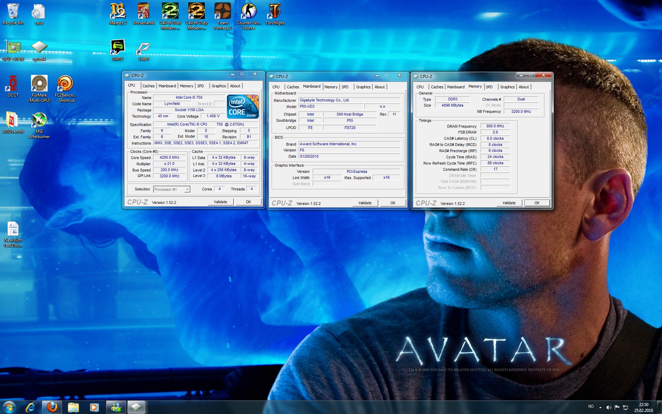Image resolution: width=662 pixels, height=414 pixels.
Task: Launch Counter-Strike Source shortcut
Action: pos(249,16)
